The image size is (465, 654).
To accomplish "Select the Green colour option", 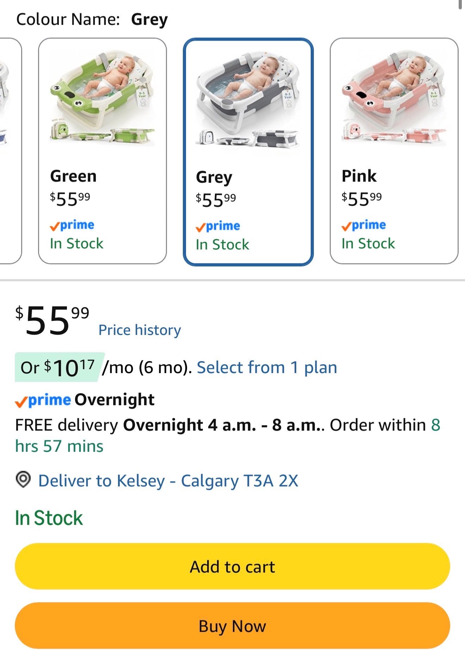I will point(103,151).
